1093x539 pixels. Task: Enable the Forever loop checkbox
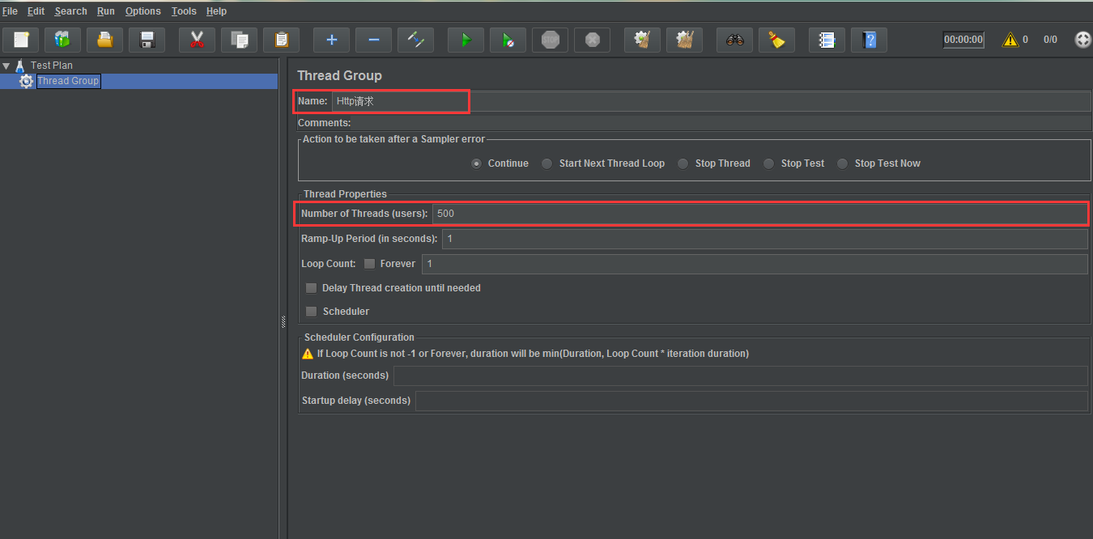tap(369, 264)
